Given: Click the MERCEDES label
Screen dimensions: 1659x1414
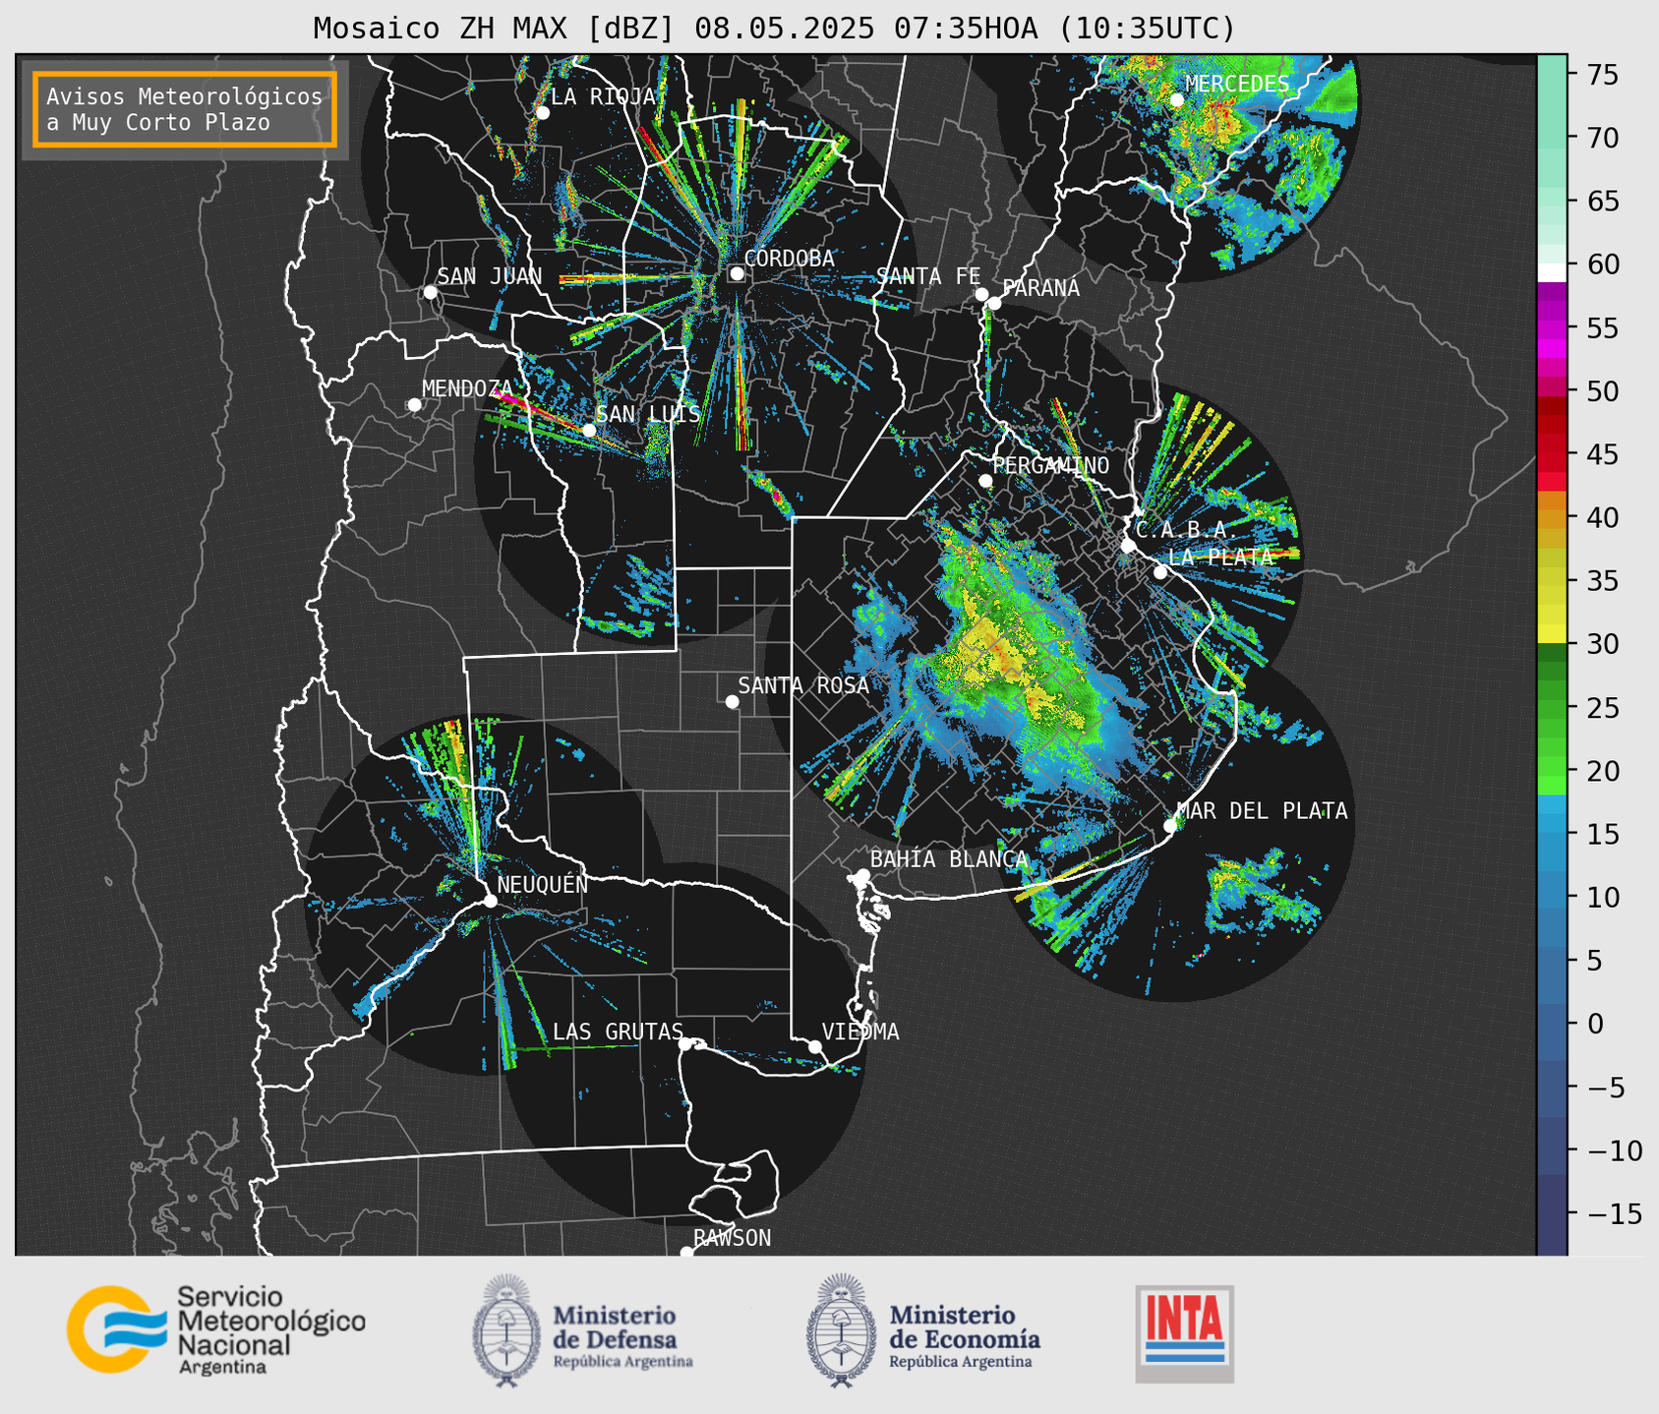Looking at the screenshot, I should [1237, 84].
